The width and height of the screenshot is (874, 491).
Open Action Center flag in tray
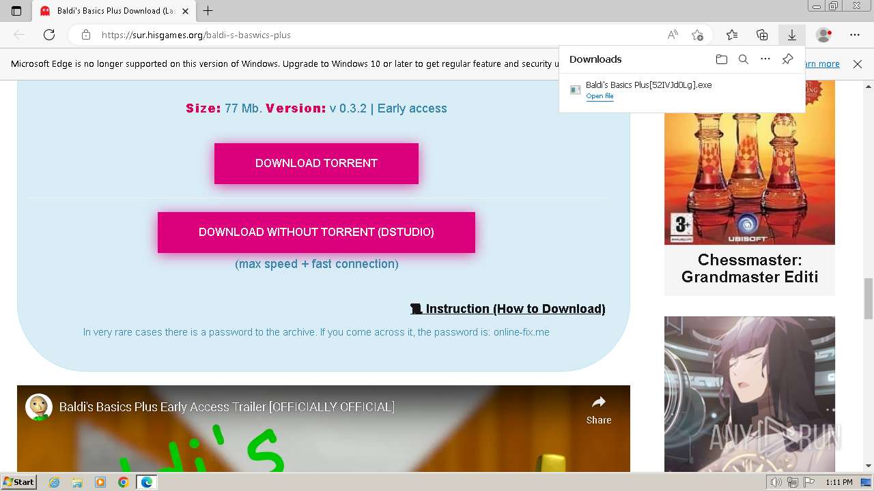pos(809,482)
